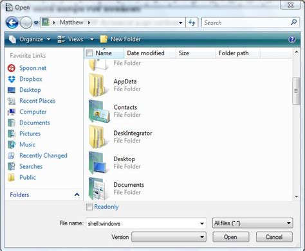Open the Organize menu
The height and width of the screenshot is (251, 305).
click(30, 39)
